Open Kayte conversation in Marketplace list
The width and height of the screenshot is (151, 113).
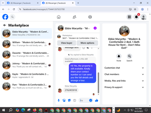[x=27, y=76]
